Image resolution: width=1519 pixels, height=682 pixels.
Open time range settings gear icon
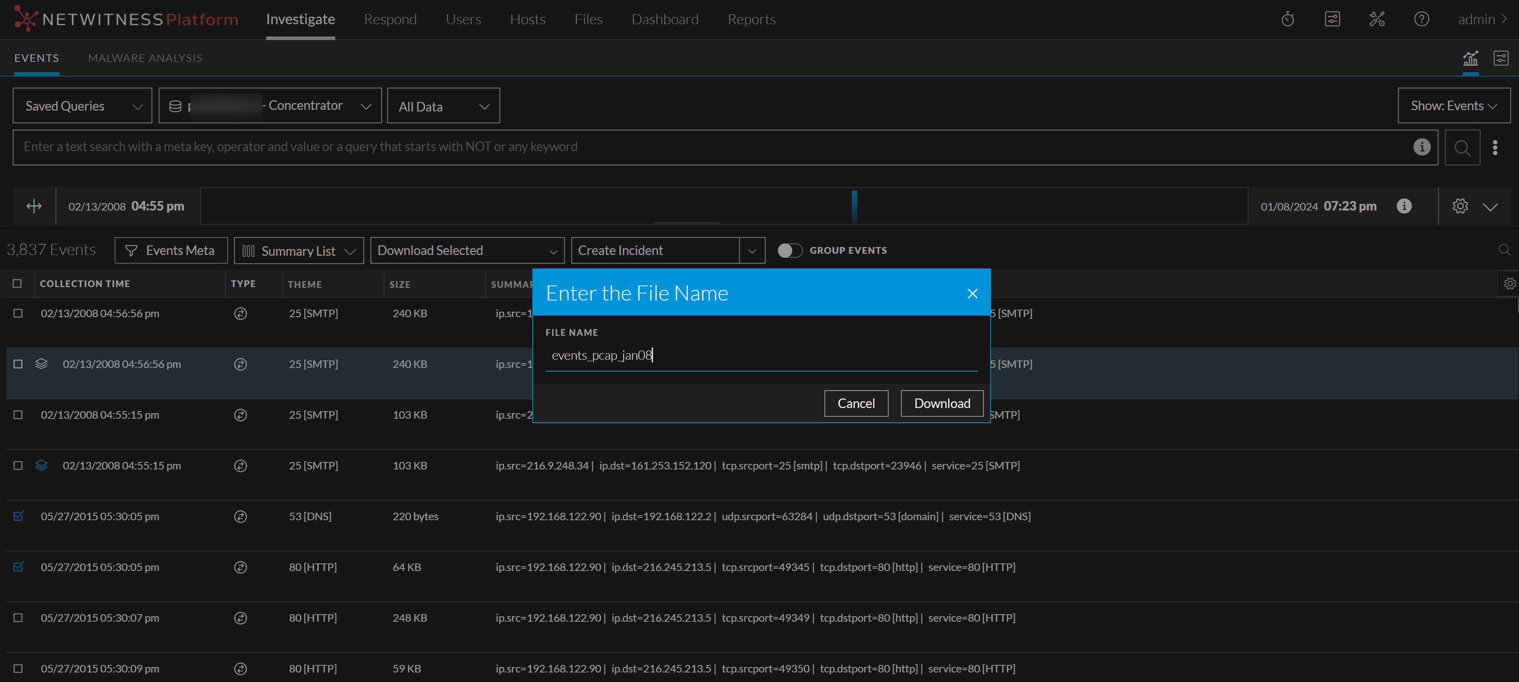coord(1460,206)
